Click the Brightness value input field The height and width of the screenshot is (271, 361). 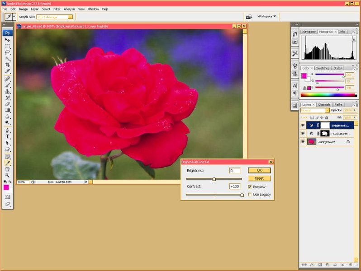235,171
